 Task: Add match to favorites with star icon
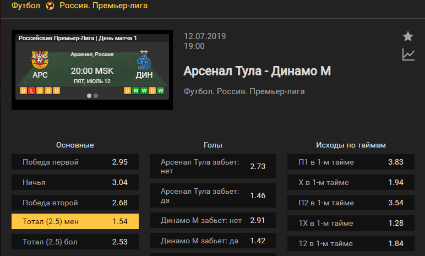pos(408,36)
